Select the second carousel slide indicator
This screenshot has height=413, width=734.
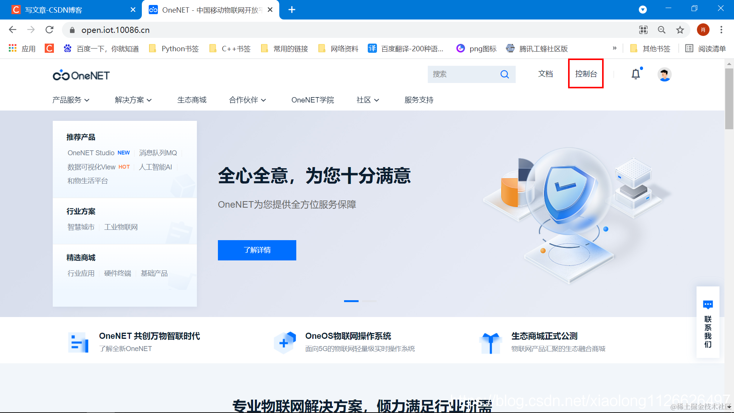click(x=369, y=301)
